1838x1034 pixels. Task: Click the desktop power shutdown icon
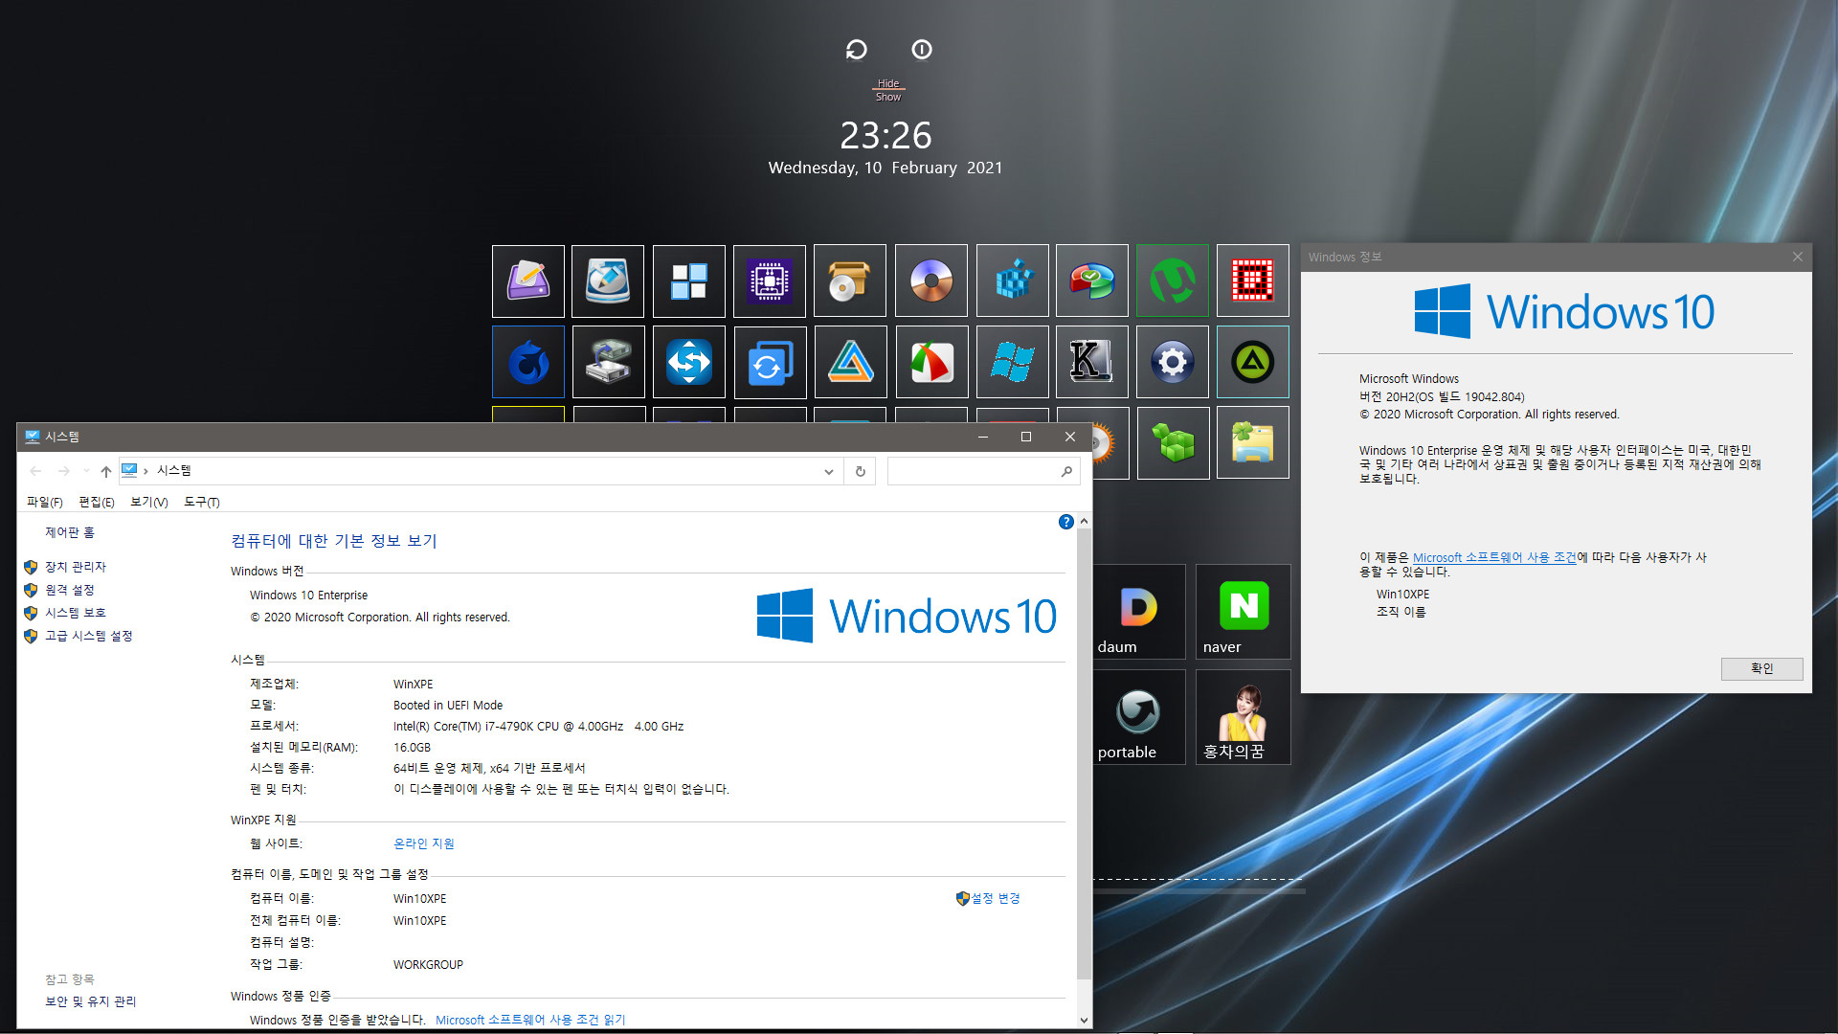tap(922, 49)
